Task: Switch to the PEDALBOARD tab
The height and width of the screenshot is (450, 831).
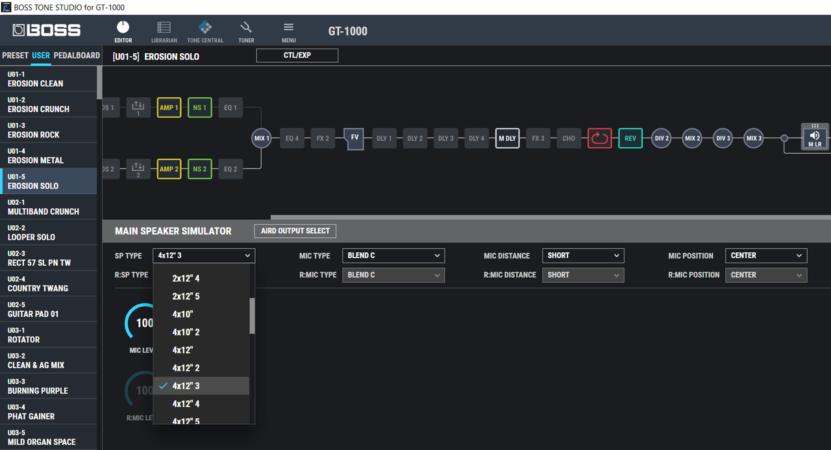Action: click(77, 55)
